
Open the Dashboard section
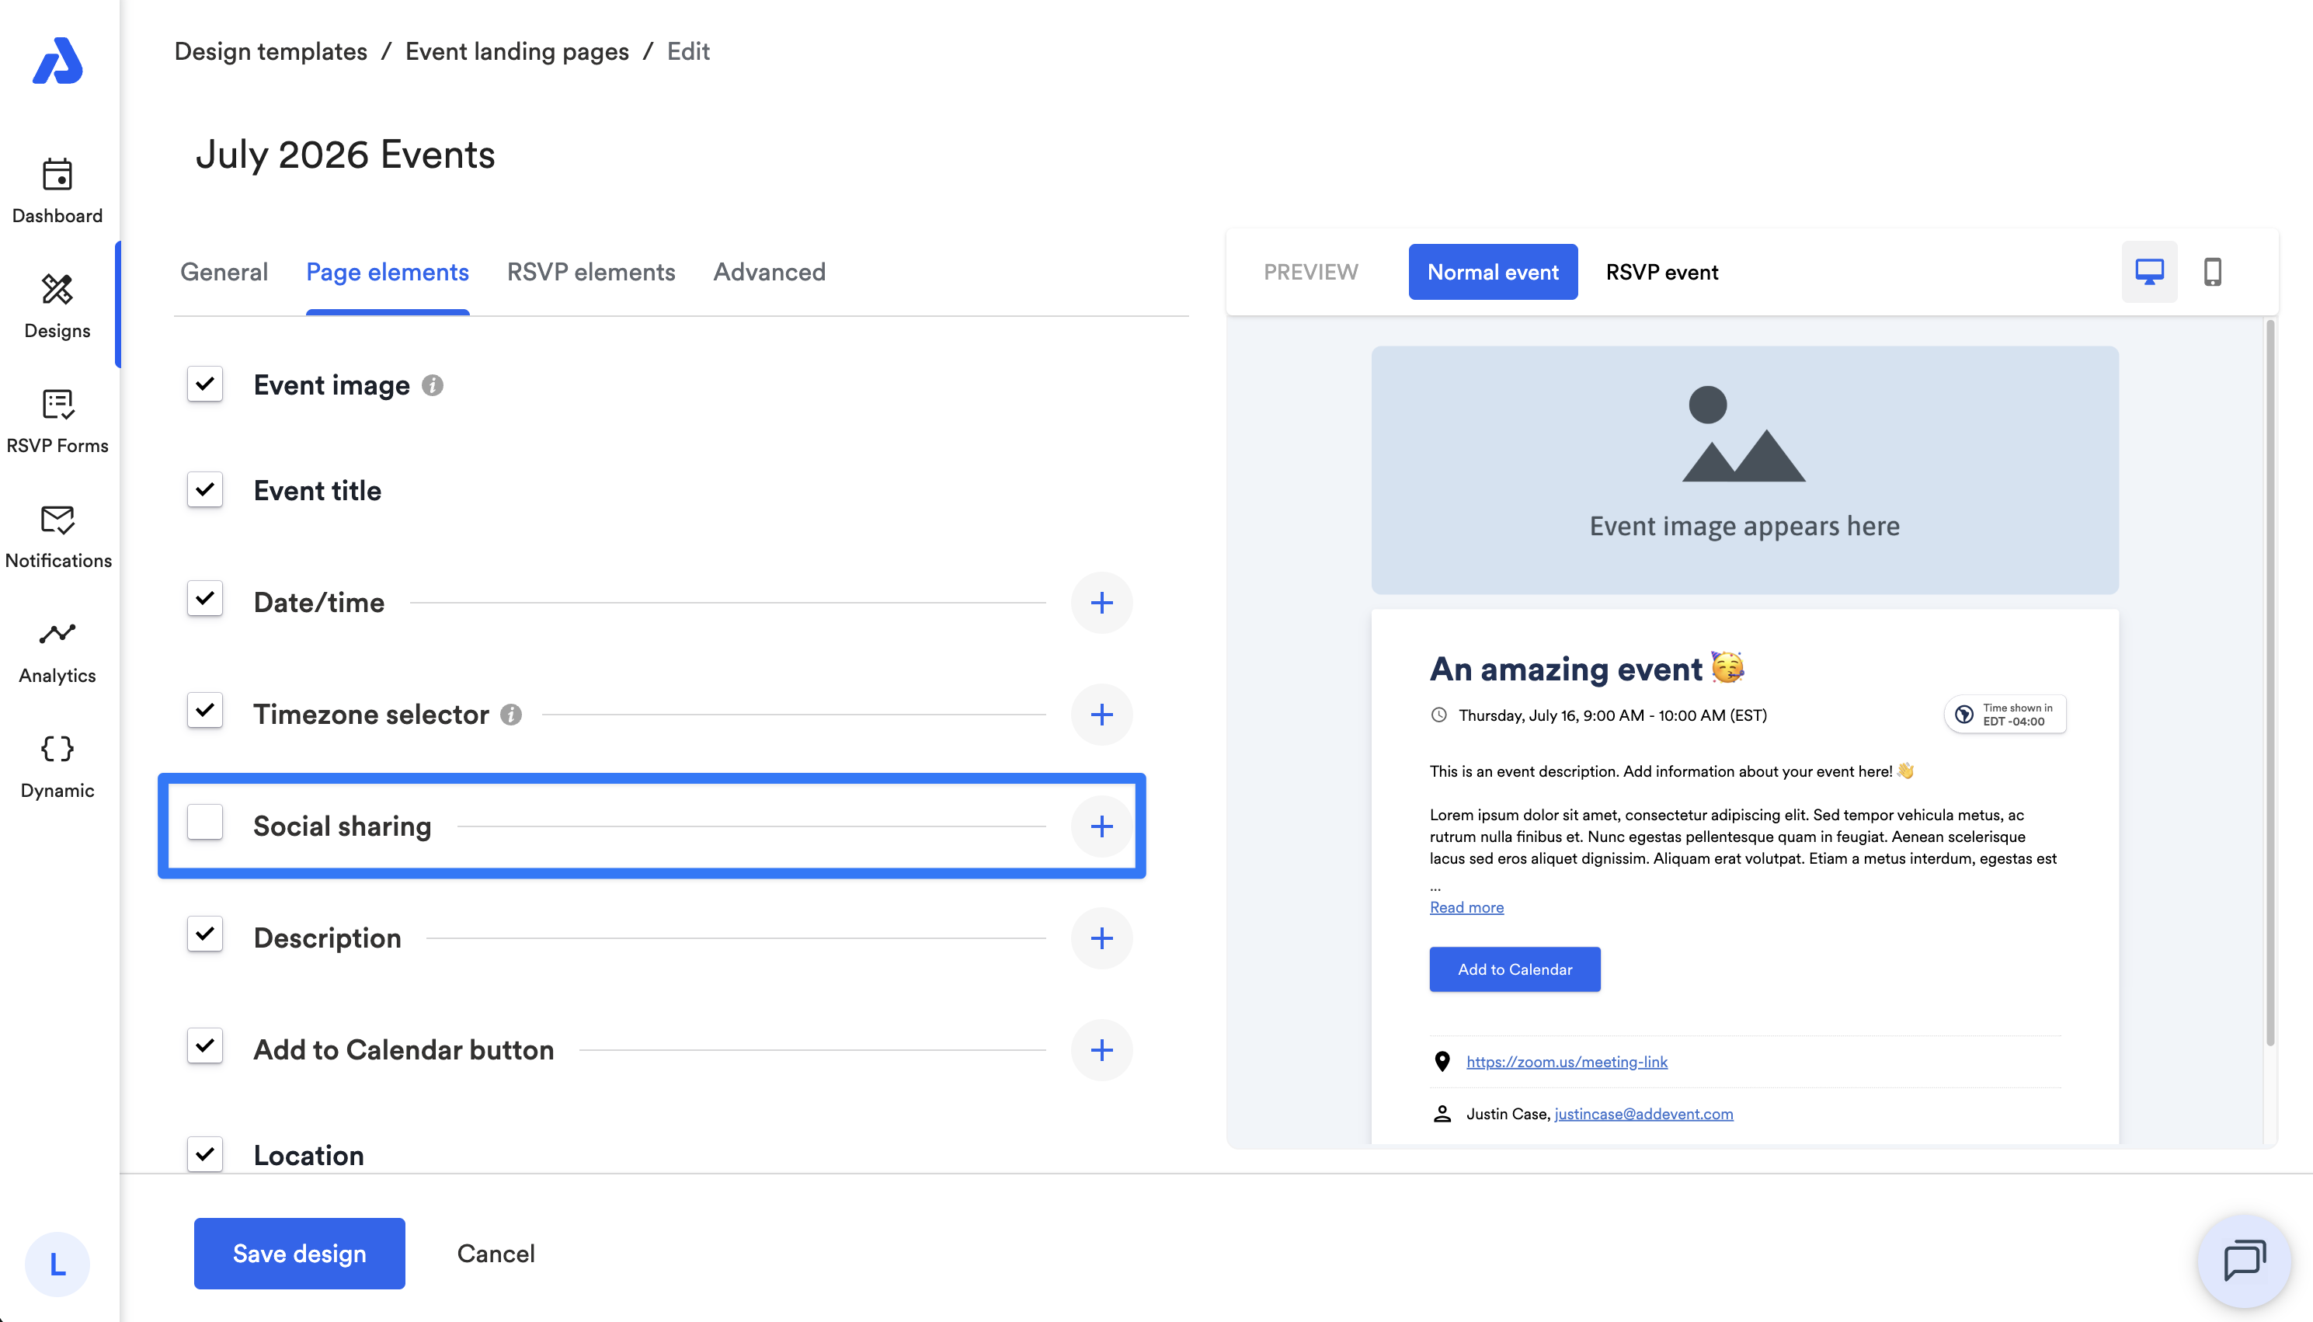click(x=57, y=190)
